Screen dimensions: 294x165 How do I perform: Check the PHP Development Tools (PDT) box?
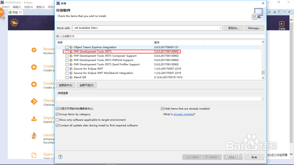tap(67, 52)
